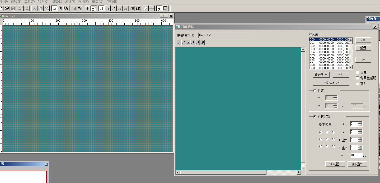This screenshot has width=380, height=183.
Task: Set dialog preview zoom to x16
Action: (202, 43)
